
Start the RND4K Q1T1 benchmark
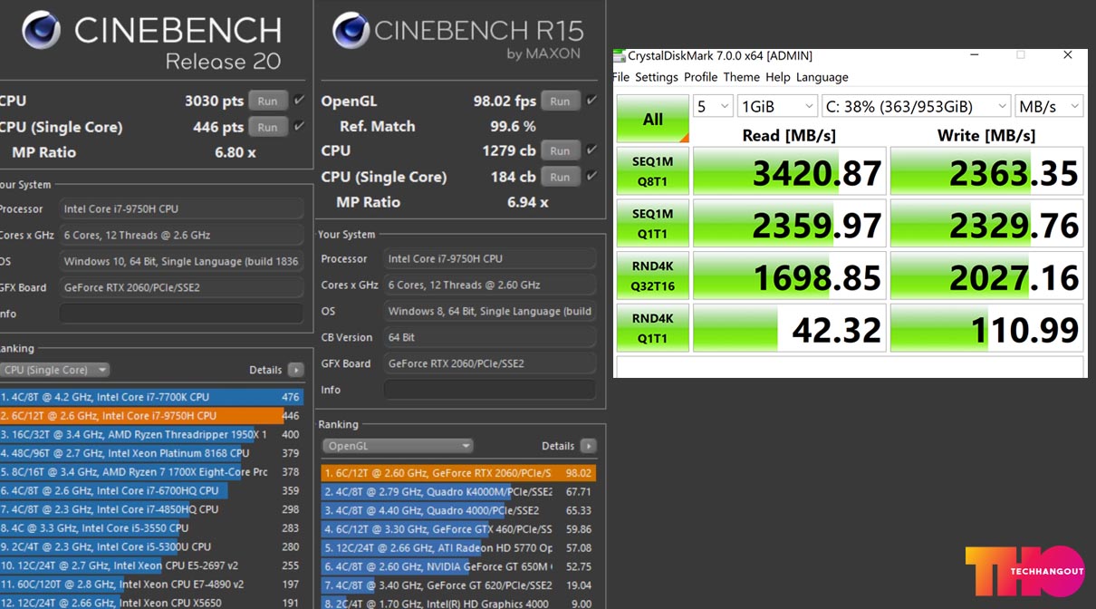[653, 328]
